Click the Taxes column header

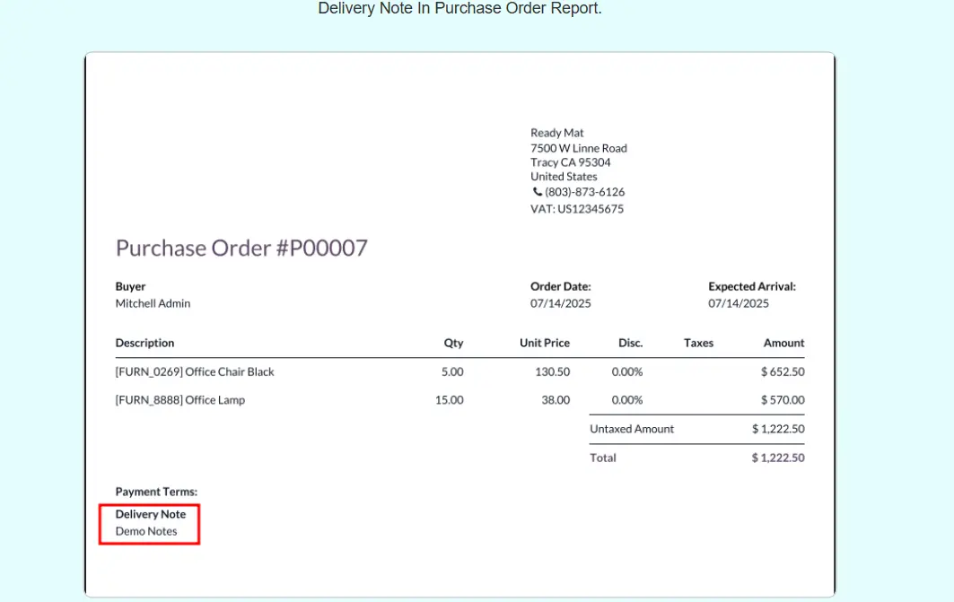coord(698,343)
